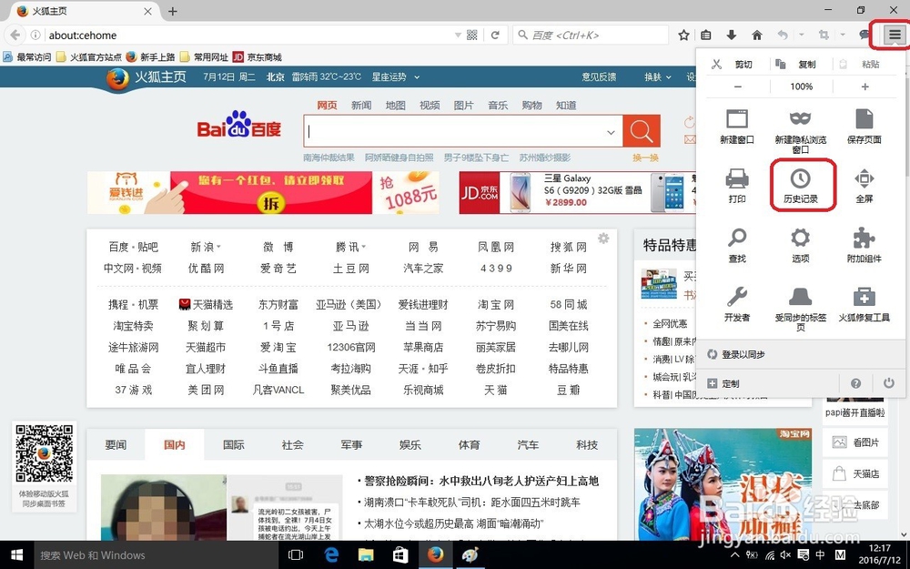Viewport: 910px width, 569px height.
Task: Open the Samsung Galaxy JD ad banner
Action: coord(577,192)
